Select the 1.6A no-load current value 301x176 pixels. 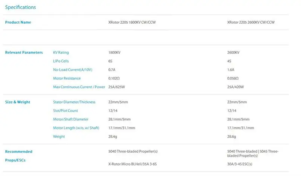(x=231, y=70)
